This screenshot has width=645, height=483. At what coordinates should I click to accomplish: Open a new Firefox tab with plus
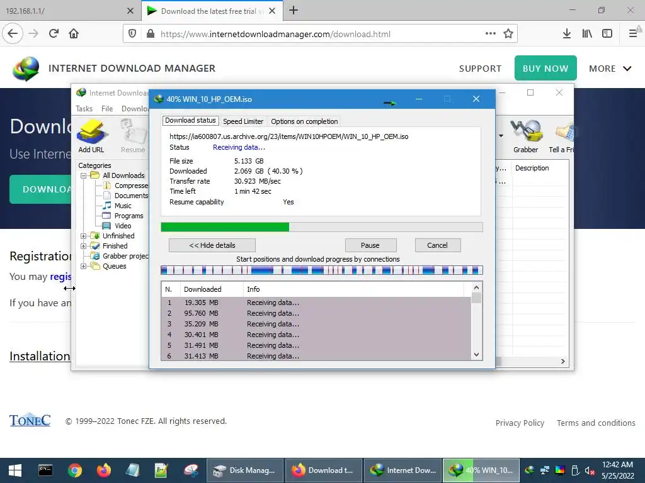(294, 11)
